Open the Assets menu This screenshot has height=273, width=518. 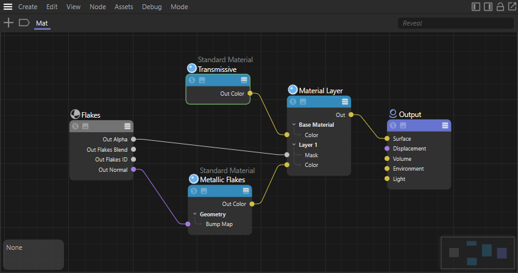click(124, 7)
